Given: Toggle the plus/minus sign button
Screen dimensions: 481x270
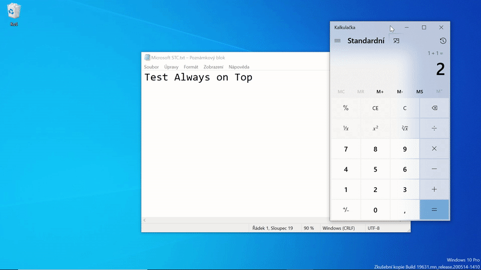Looking at the screenshot, I should 346,210.
